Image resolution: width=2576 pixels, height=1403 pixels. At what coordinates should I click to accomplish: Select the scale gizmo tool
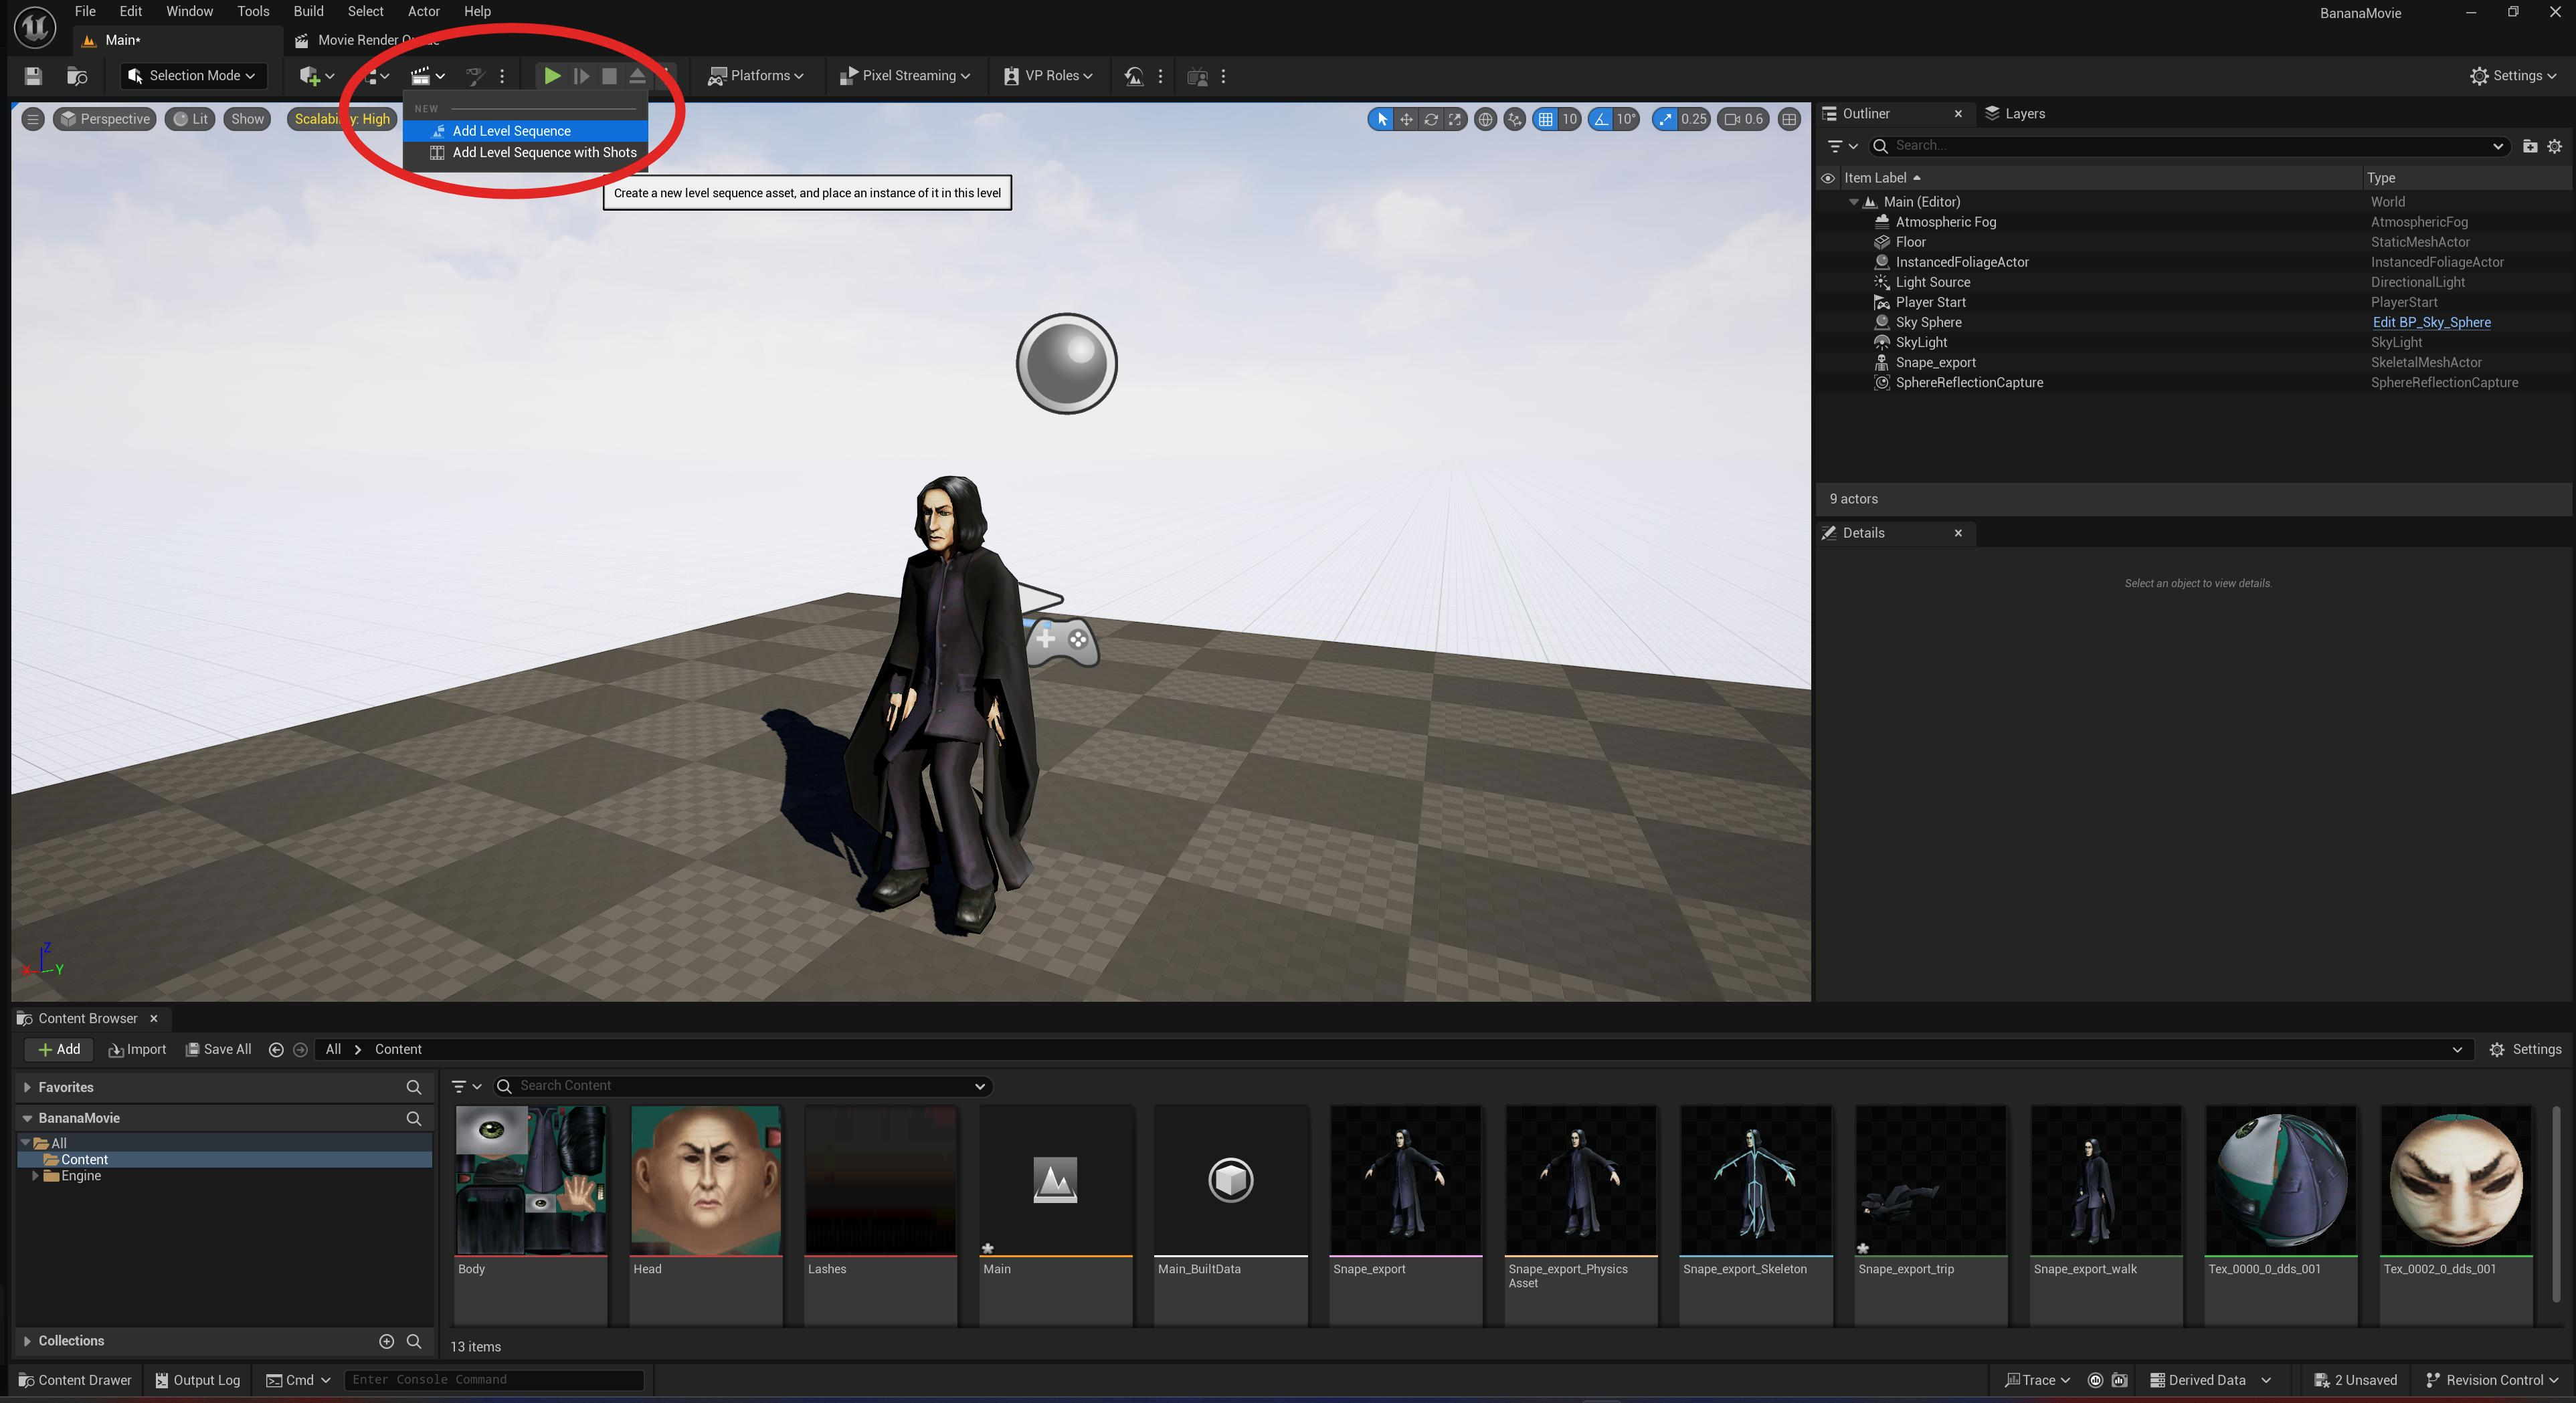1455,119
